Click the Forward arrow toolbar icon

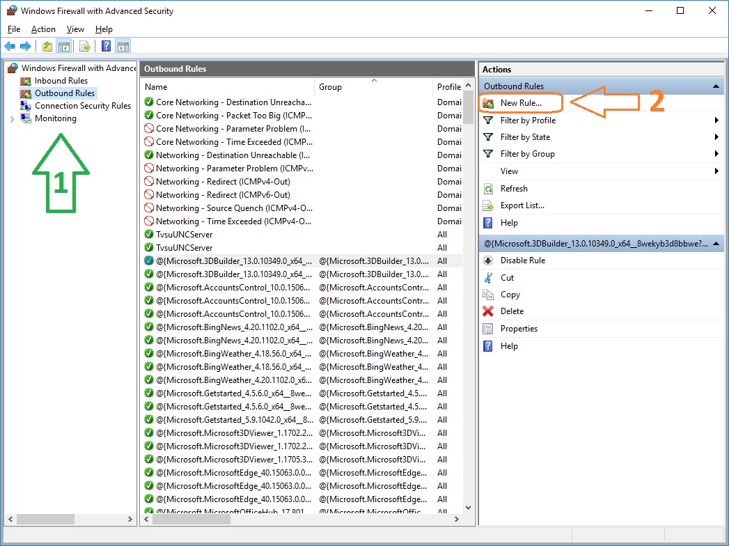(26, 46)
